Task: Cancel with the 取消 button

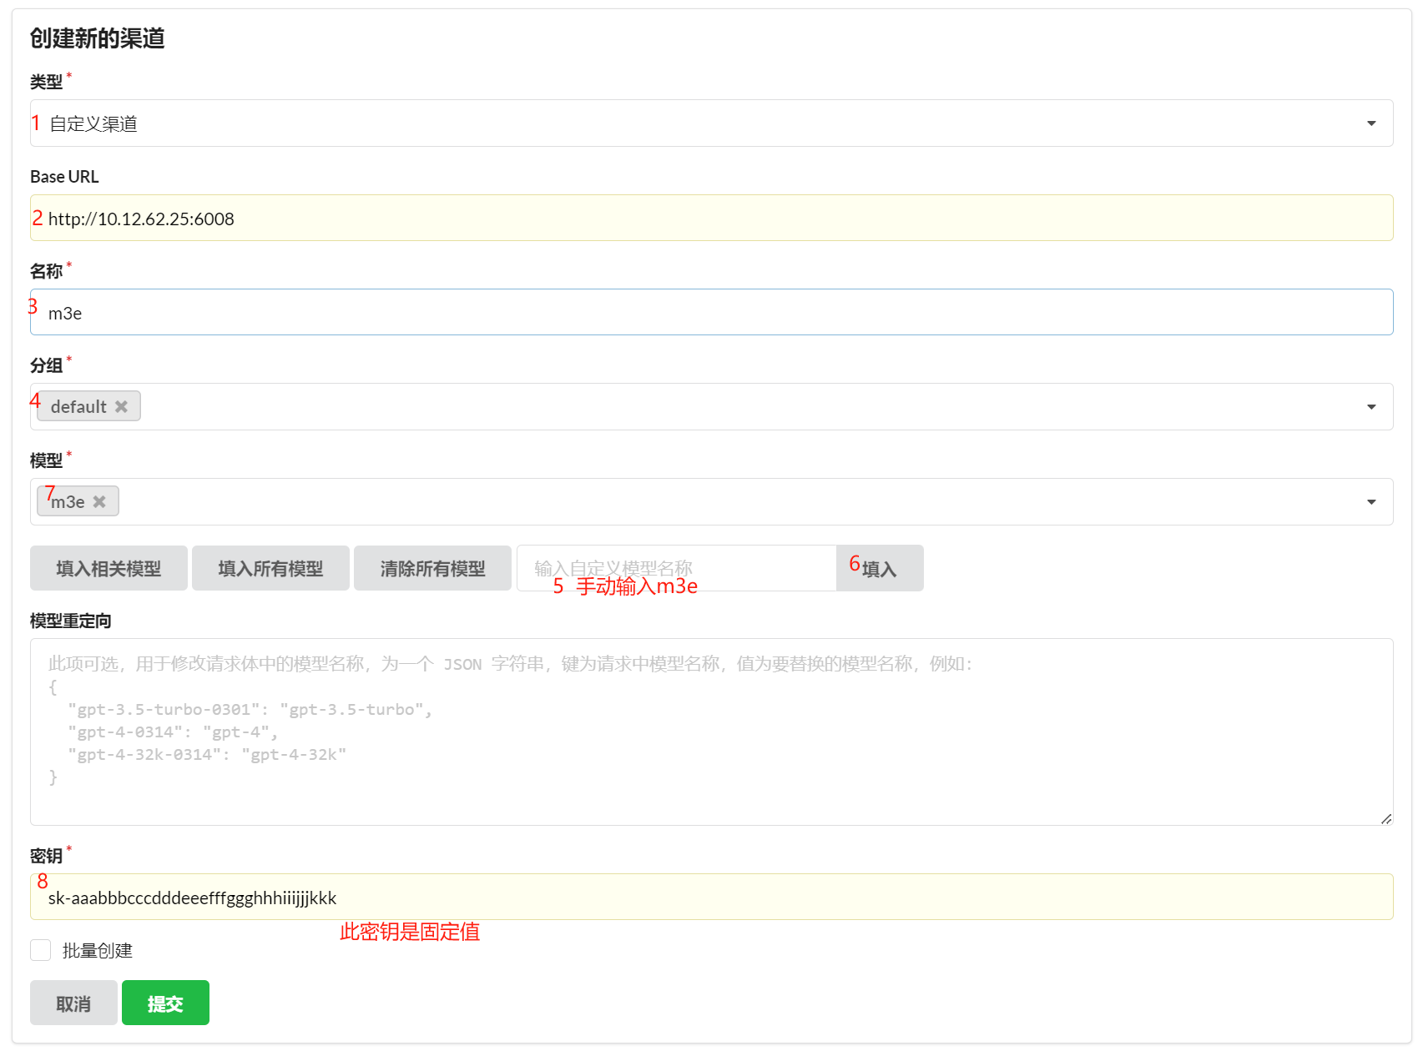Action: click(73, 1003)
